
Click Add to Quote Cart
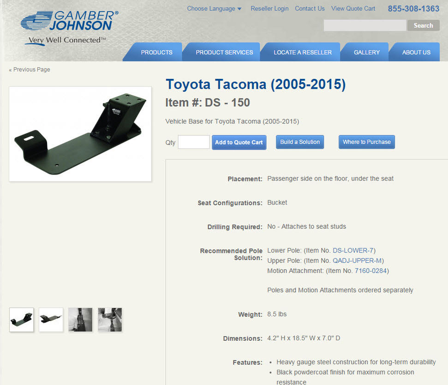(x=239, y=142)
